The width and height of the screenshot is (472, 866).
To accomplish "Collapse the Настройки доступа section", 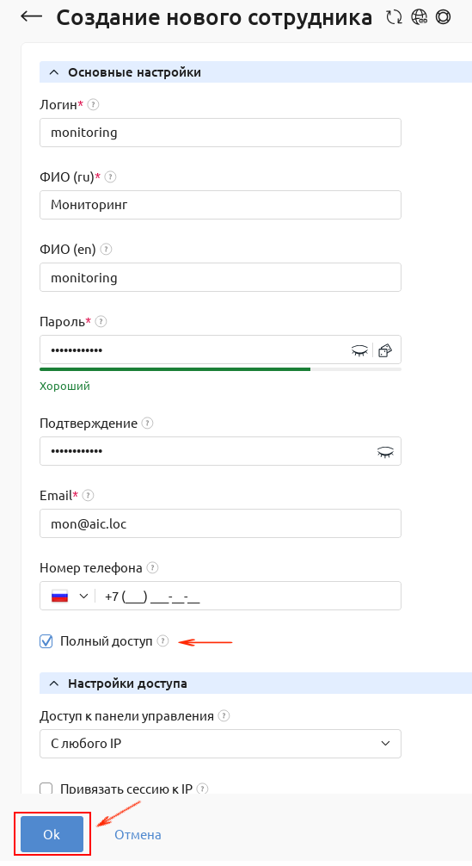I will click(x=54, y=684).
